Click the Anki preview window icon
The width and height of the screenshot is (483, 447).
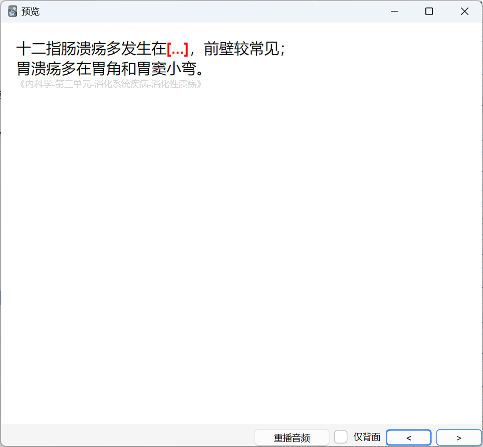tap(13, 12)
